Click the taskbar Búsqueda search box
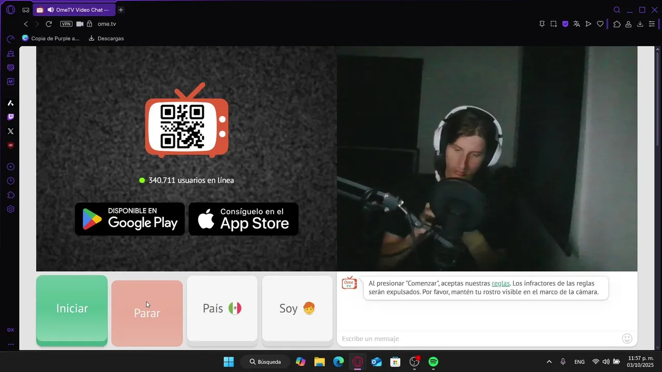 coord(265,362)
